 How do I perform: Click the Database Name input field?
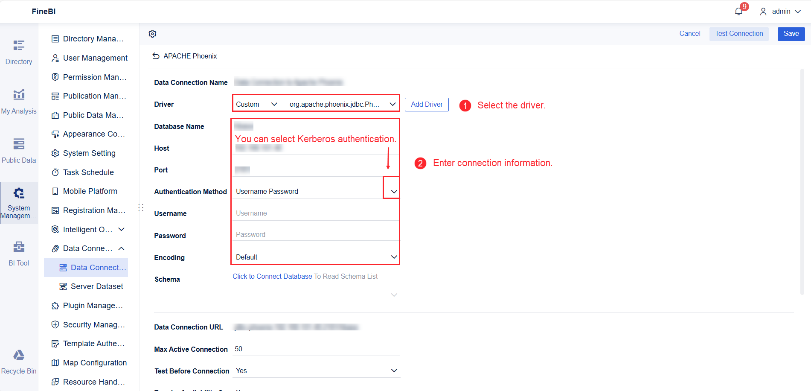(316, 126)
